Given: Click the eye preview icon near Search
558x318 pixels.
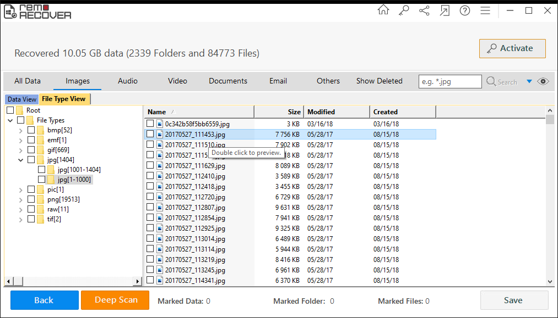Looking at the screenshot, I should pos(543,81).
